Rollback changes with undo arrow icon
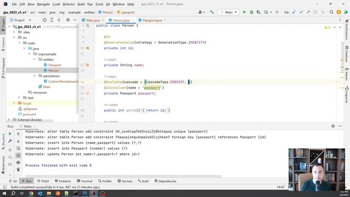The width and height of the screenshot is (350, 197). click(x=323, y=12)
